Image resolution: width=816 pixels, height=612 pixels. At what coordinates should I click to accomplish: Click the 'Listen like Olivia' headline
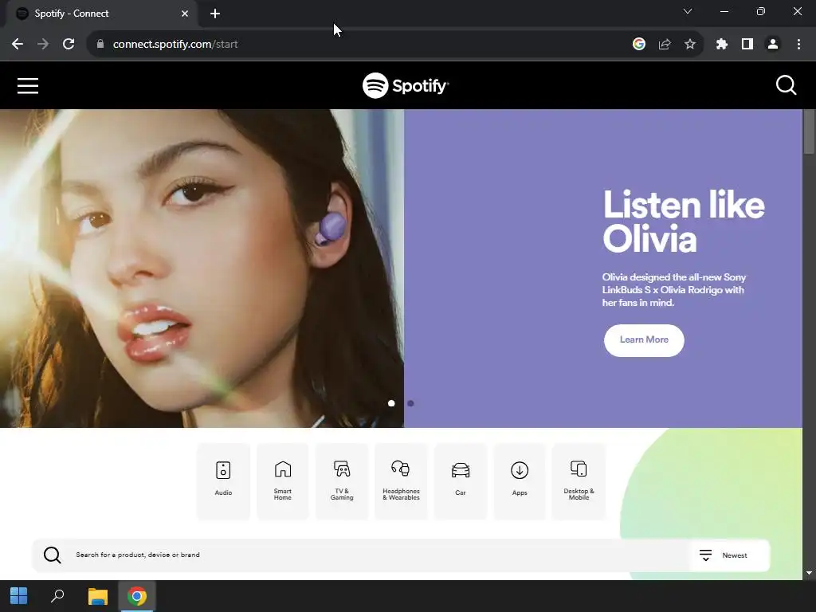[684, 222]
